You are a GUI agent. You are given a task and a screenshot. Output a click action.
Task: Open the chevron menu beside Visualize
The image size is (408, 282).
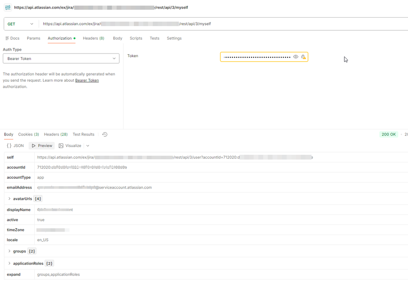(87, 145)
